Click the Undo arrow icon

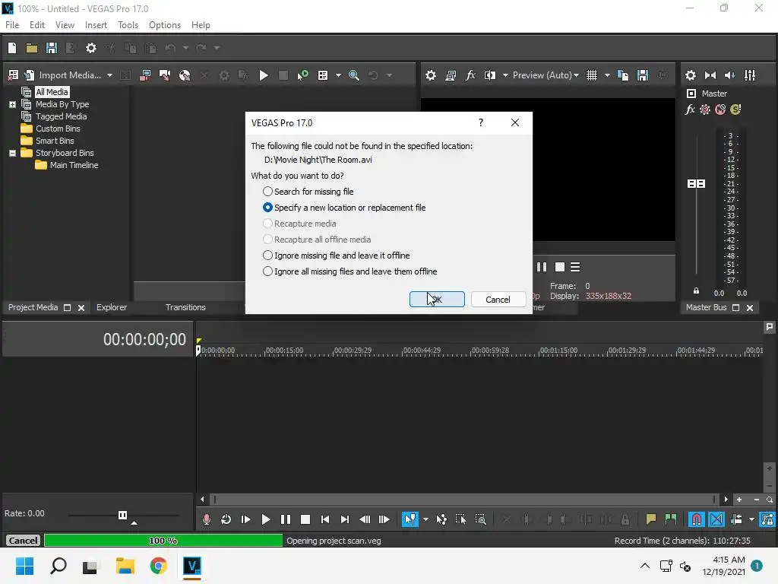click(170, 48)
